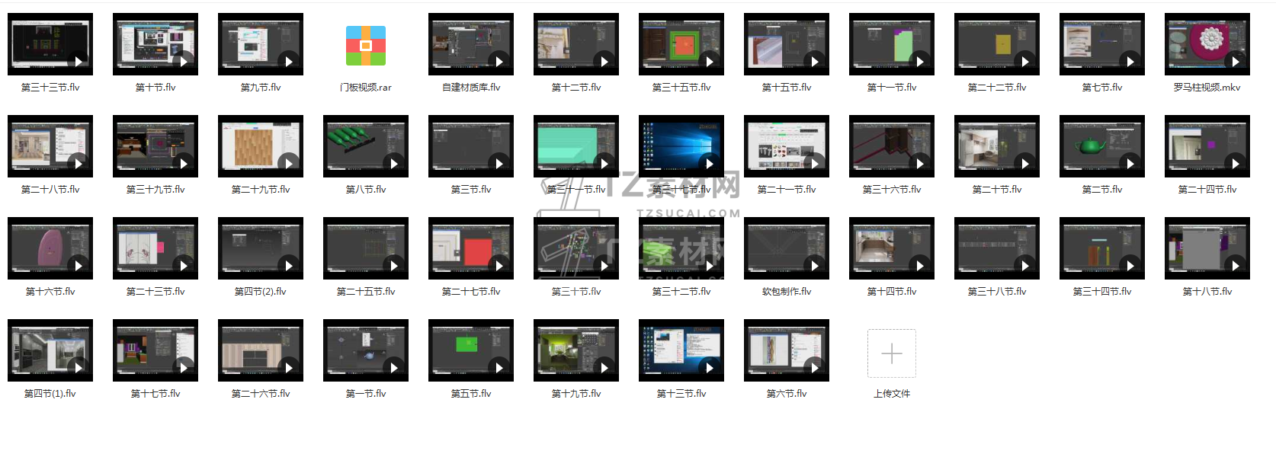Open the 罗马柱视频.mkv video thumbnail

pyautogui.click(x=1207, y=44)
